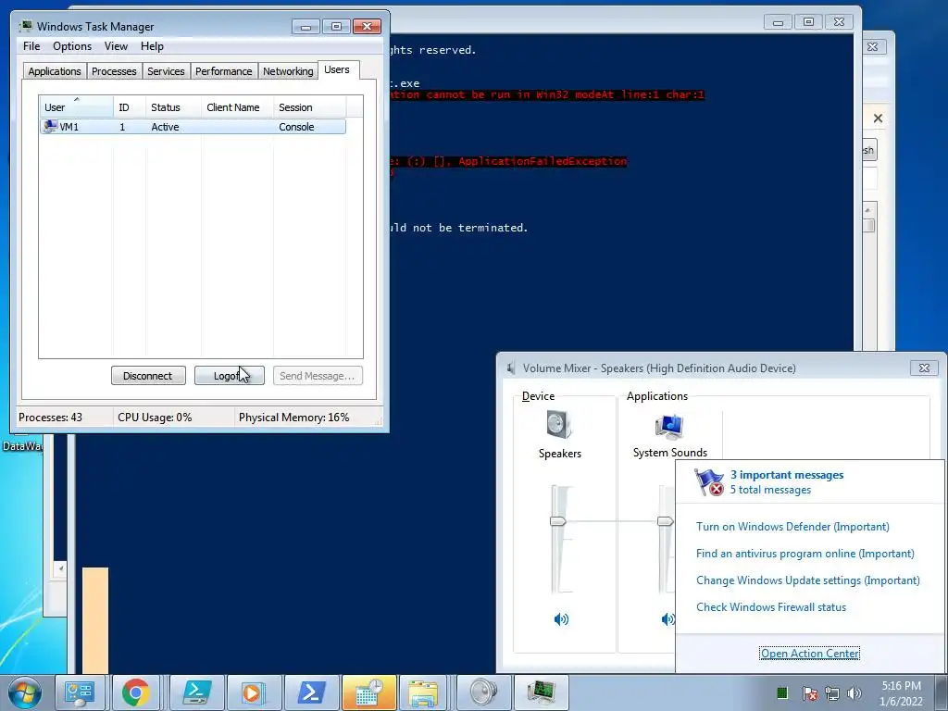Image resolution: width=948 pixels, height=711 pixels.
Task: Open Windows Media Player from the taskbar
Action: point(253,692)
